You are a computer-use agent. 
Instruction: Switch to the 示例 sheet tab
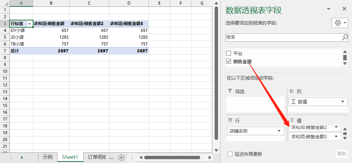coord(48,157)
